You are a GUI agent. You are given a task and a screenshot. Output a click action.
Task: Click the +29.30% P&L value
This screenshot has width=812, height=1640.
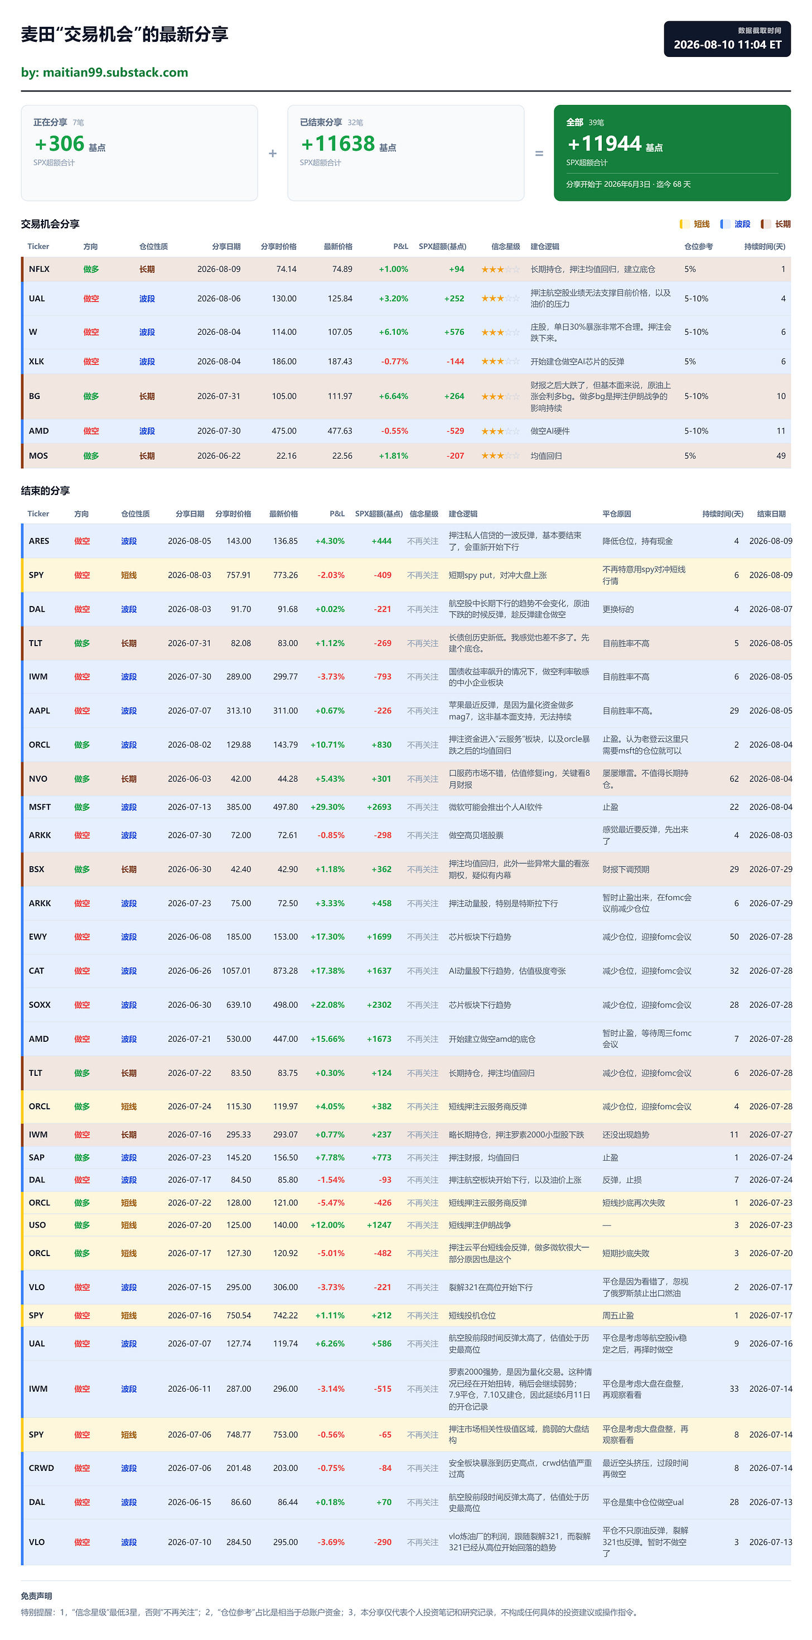point(328,807)
